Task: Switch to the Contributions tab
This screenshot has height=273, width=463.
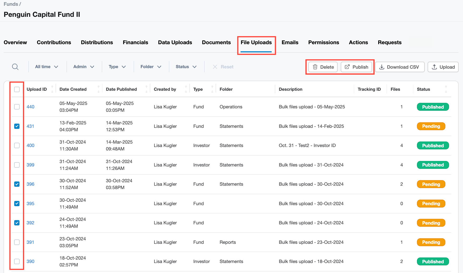Action: click(x=54, y=42)
